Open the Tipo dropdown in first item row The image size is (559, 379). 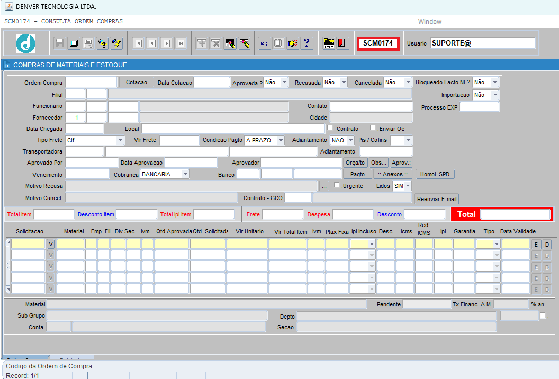(496, 244)
